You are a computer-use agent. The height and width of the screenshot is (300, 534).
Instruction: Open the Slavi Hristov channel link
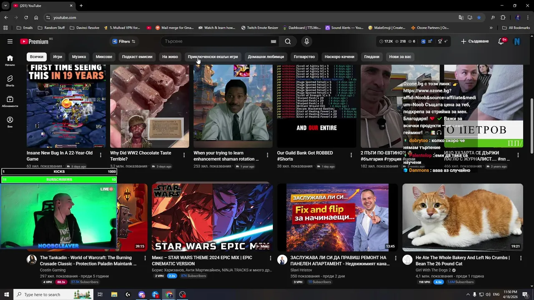(301, 270)
